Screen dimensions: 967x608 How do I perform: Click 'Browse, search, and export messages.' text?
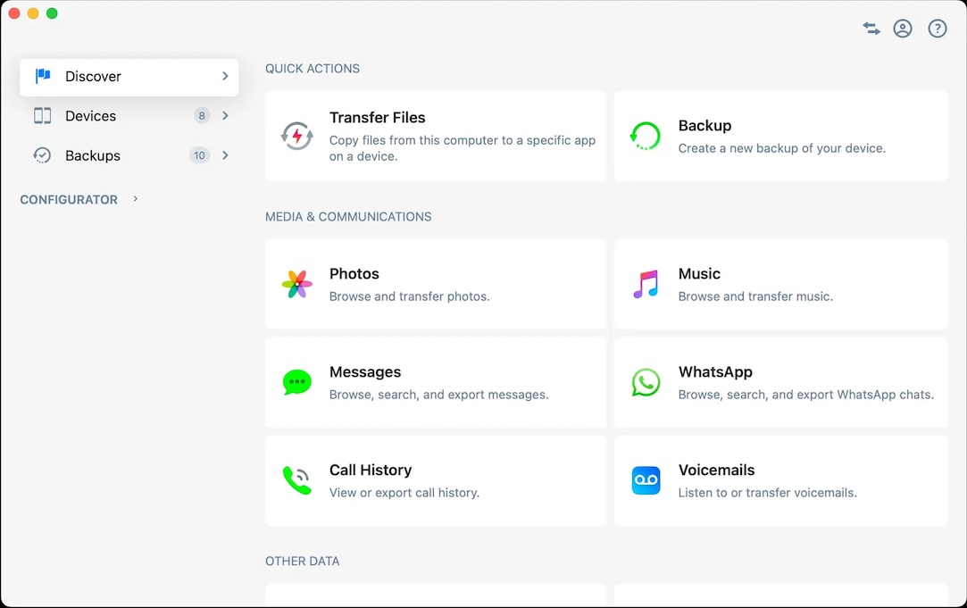[439, 395]
